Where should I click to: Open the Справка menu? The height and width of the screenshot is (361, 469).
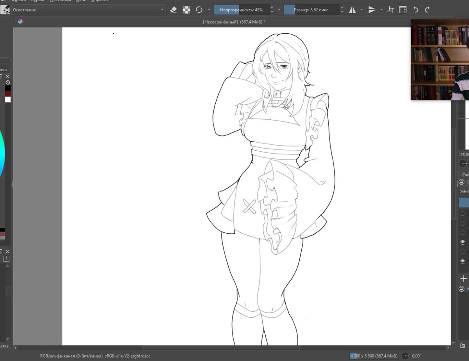click(99, 1)
